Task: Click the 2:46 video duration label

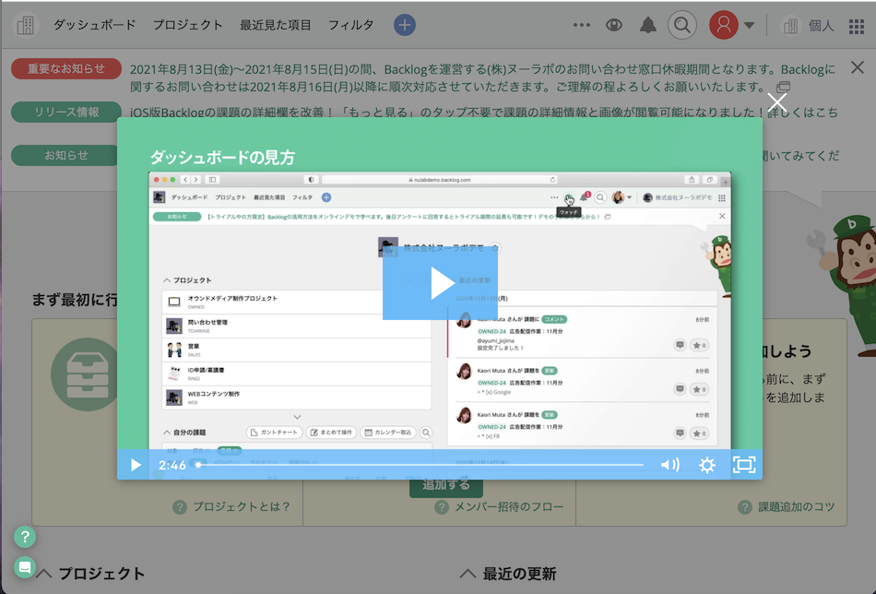Action: click(172, 465)
